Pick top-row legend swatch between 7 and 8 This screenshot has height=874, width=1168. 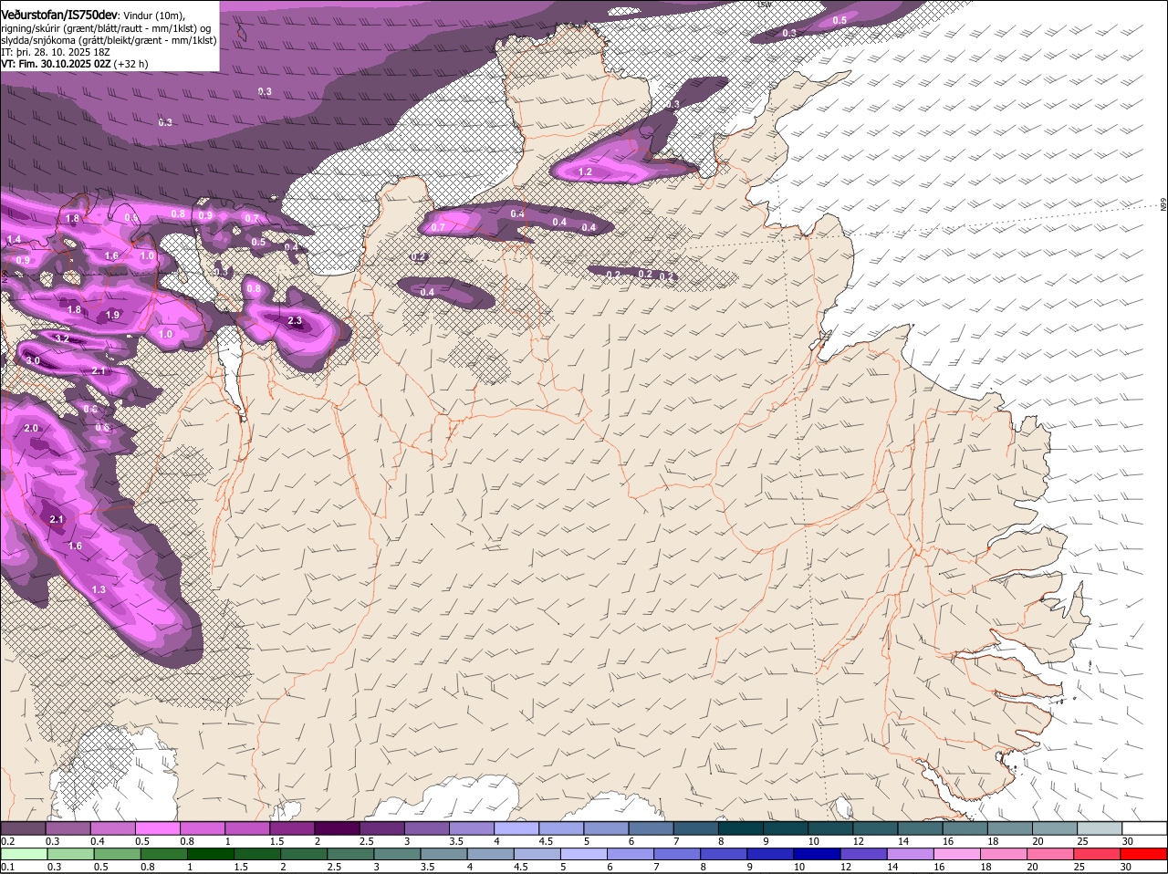tap(695, 827)
